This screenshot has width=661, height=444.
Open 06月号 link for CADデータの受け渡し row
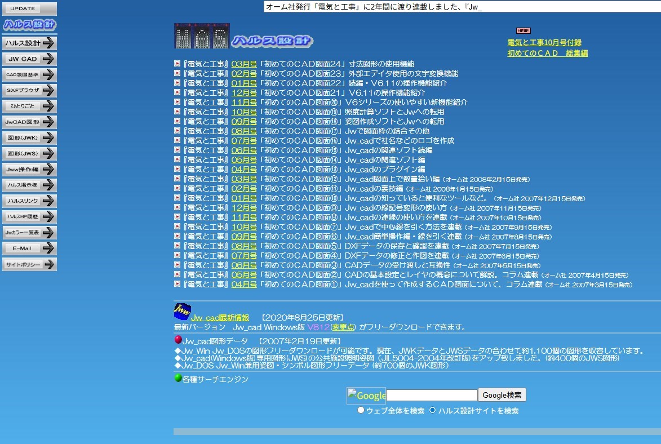pyautogui.click(x=244, y=265)
